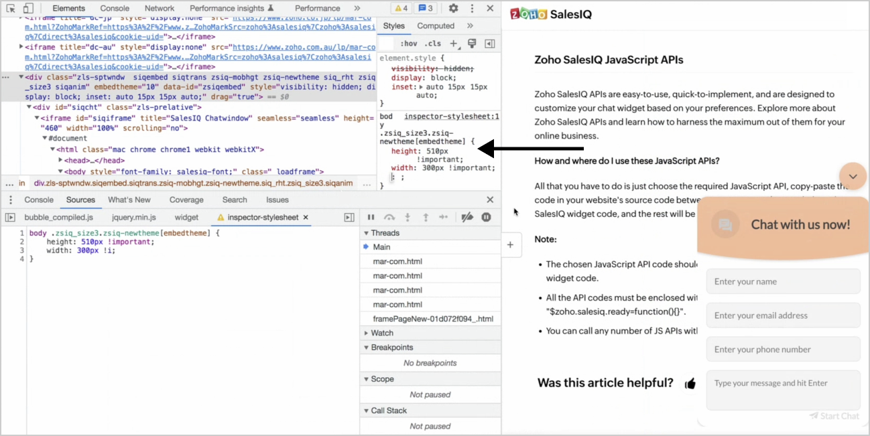Toggle the .cls element classes panel

coord(433,44)
